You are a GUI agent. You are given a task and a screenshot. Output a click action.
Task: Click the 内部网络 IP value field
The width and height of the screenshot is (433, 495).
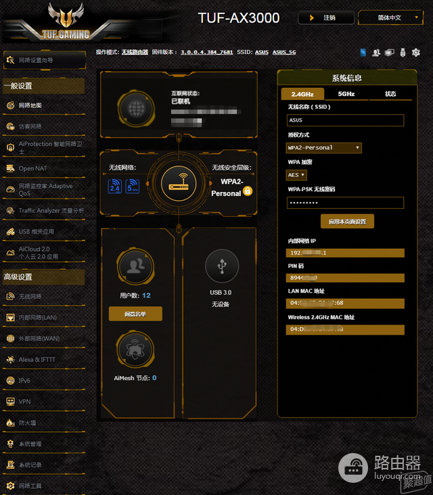tap(345, 253)
